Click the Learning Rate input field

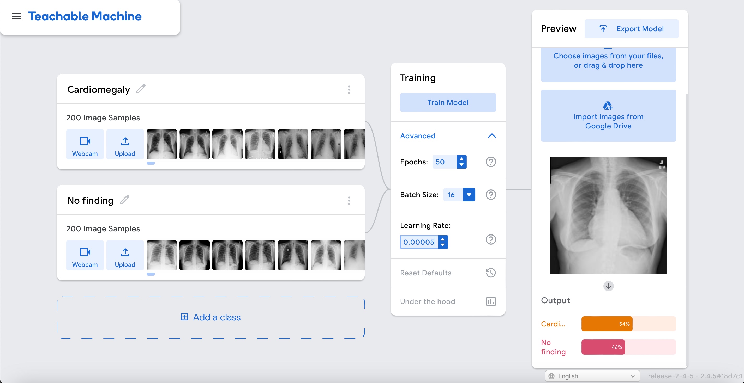click(x=418, y=242)
